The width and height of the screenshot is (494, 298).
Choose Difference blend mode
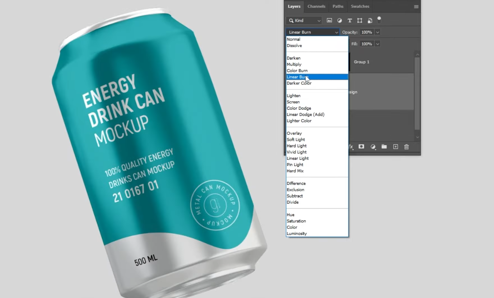coord(317,183)
